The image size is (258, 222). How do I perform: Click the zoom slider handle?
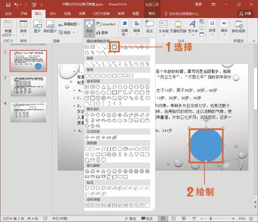point(211,219)
